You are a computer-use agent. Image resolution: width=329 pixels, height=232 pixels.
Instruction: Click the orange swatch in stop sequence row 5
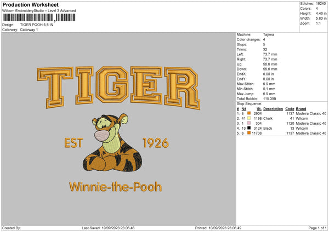point(249,133)
